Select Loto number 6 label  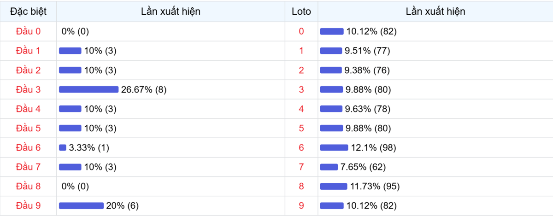coord(301,147)
